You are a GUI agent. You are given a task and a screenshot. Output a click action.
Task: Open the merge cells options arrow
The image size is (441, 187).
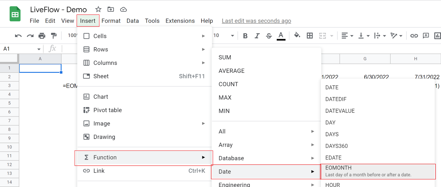332,36
